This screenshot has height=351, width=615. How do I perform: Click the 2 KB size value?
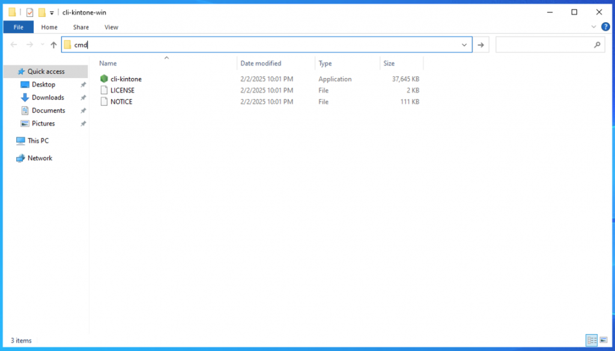pos(413,91)
